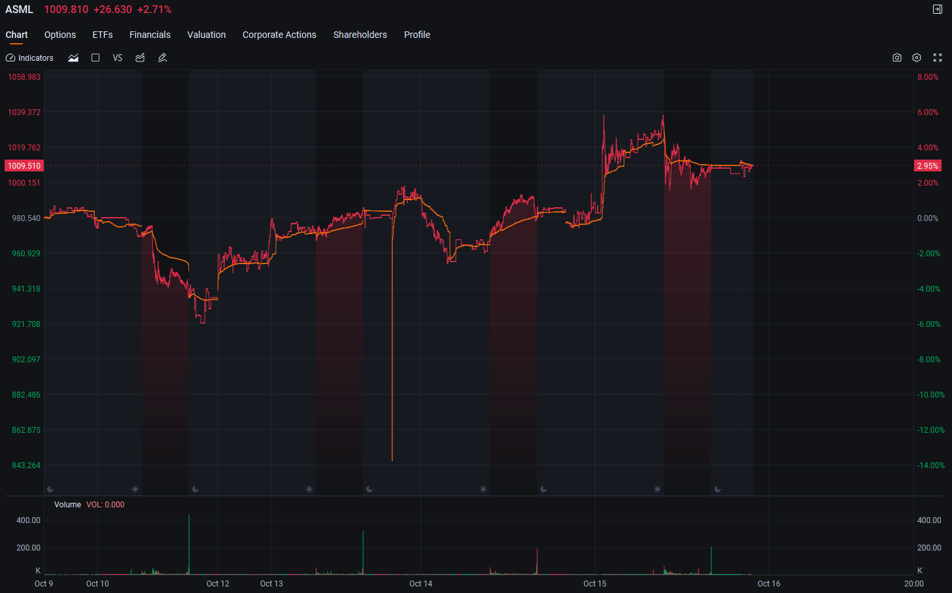Click the rightmost moon session marker

[717, 489]
